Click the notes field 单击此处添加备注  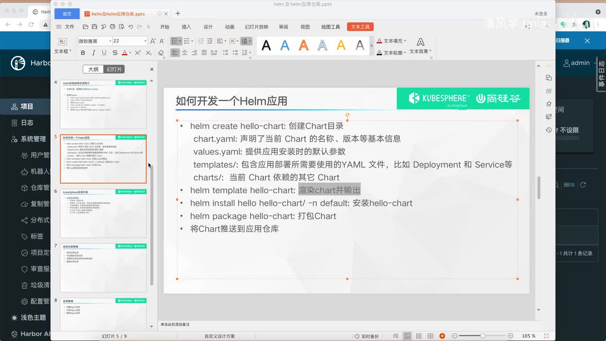[x=175, y=324]
